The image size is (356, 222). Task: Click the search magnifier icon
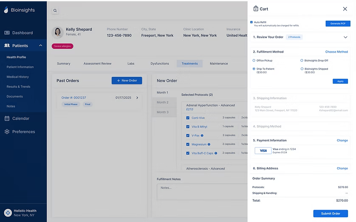pyautogui.click(x=55, y=11)
